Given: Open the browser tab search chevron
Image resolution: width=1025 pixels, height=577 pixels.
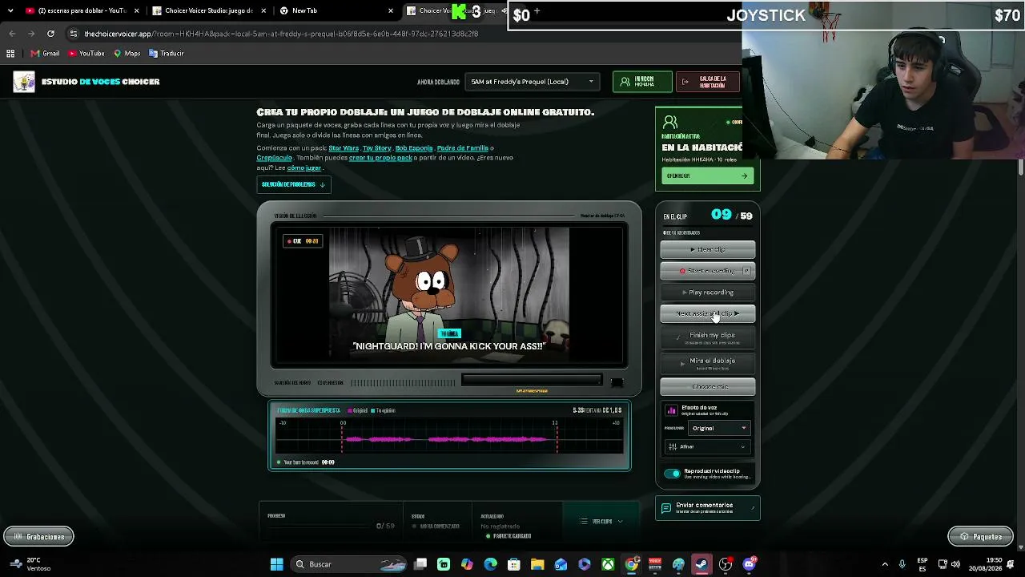Looking at the screenshot, I should 10,10.
